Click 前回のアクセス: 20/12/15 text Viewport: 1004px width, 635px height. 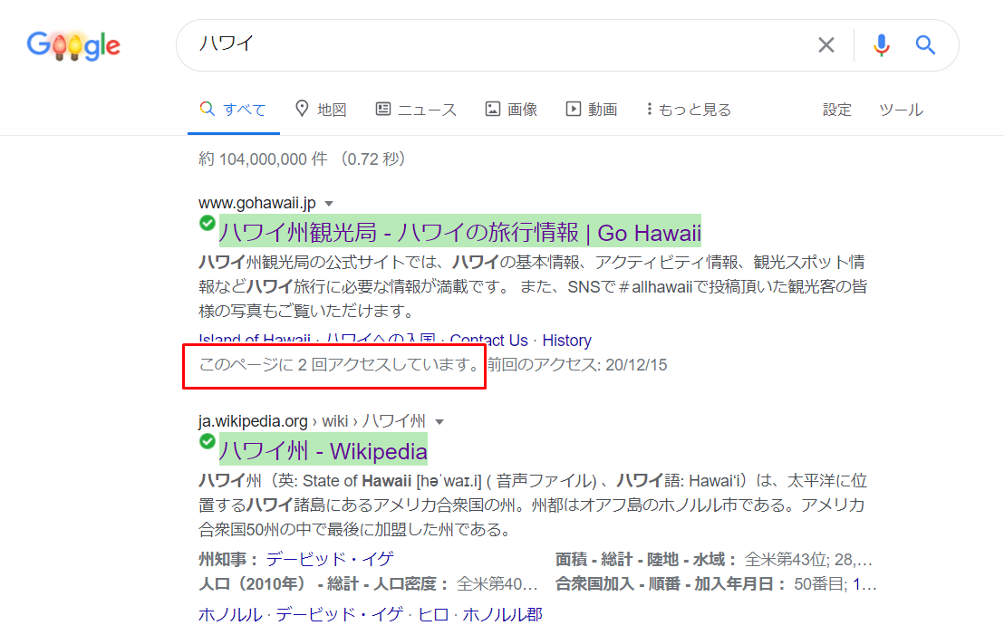pyautogui.click(x=577, y=365)
